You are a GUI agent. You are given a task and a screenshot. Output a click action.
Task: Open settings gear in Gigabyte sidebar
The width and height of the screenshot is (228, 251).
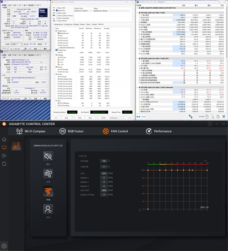(x=4, y=246)
